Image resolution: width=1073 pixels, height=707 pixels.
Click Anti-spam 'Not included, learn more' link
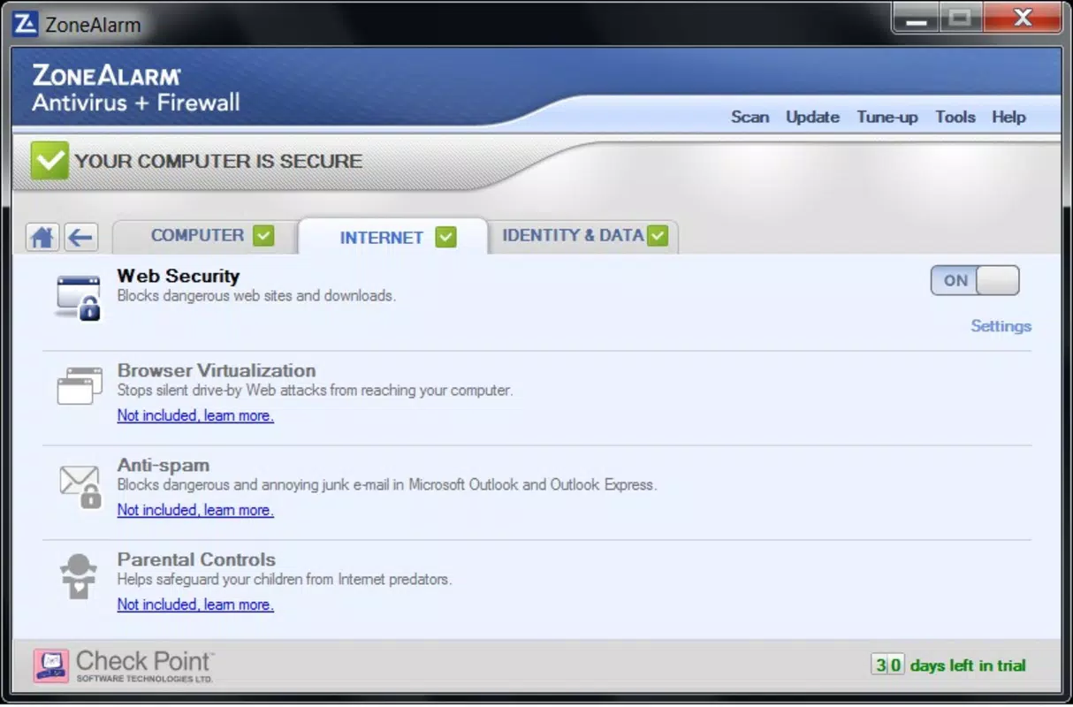click(x=195, y=510)
